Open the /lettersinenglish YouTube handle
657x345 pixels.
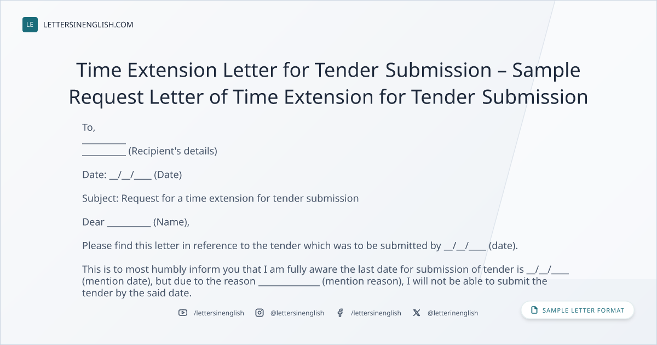219,313
